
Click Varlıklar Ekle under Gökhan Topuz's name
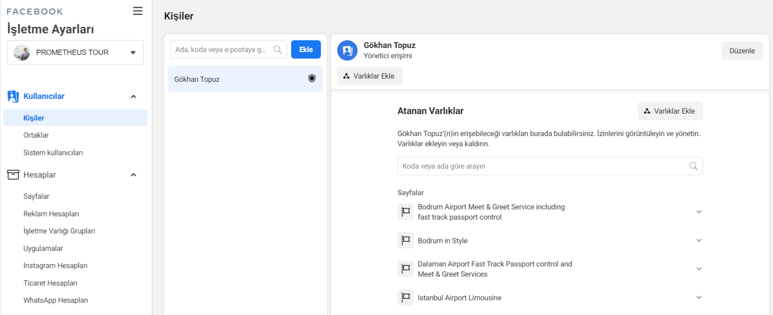point(370,76)
